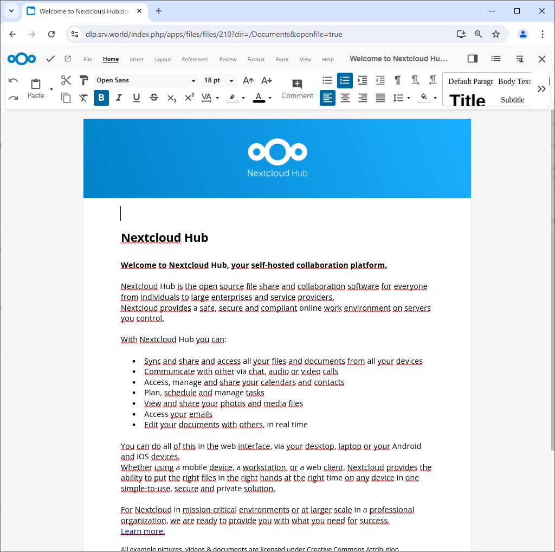Toggle formatting marks pilcrow
555x552 pixels.
(397, 80)
